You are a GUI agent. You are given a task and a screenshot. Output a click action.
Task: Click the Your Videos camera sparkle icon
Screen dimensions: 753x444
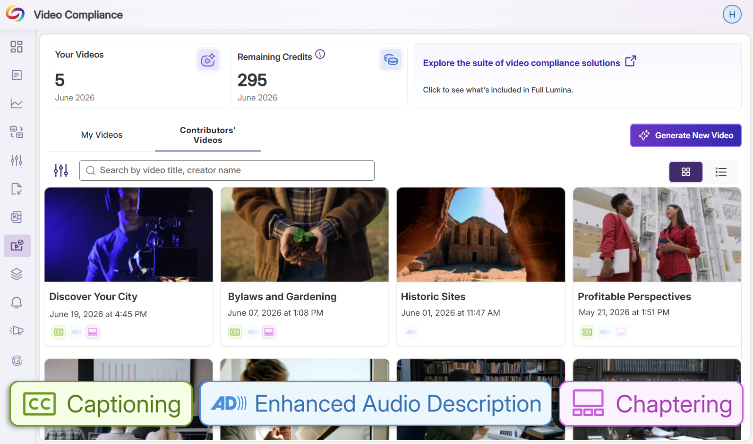click(208, 60)
